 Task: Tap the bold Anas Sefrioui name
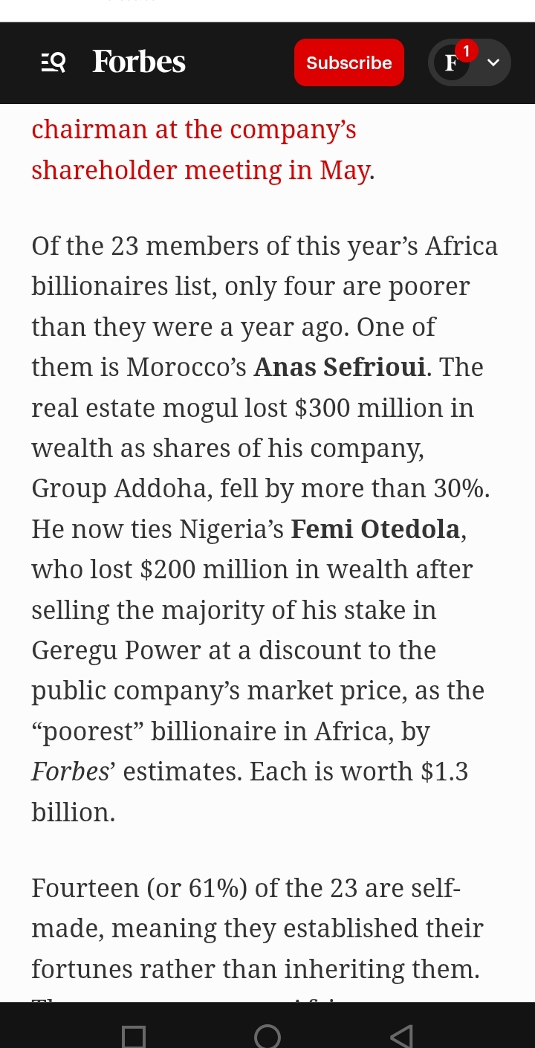340,367
